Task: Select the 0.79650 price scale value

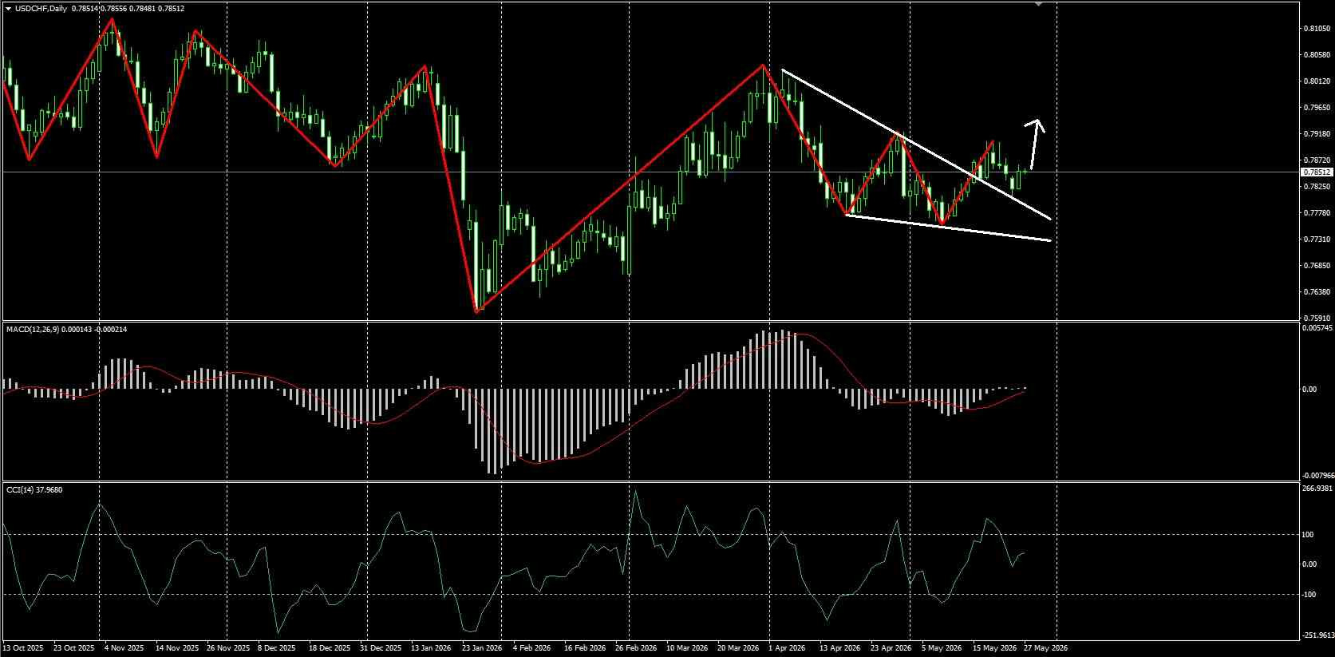Action: point(1316,108)
